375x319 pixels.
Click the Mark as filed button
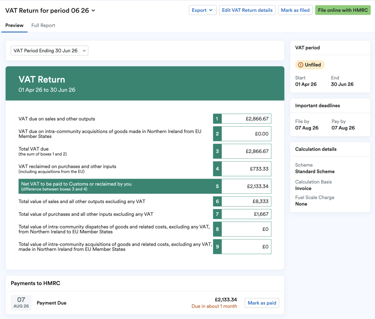(x=295, y=10)
